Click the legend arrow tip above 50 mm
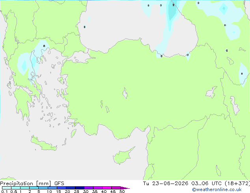 (125, 188)
